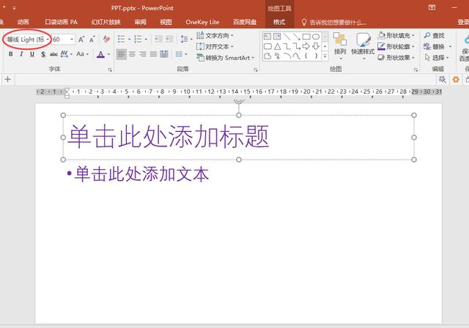469x328 pixels.
Task: Center the text
Action: (x=132, y=54)
